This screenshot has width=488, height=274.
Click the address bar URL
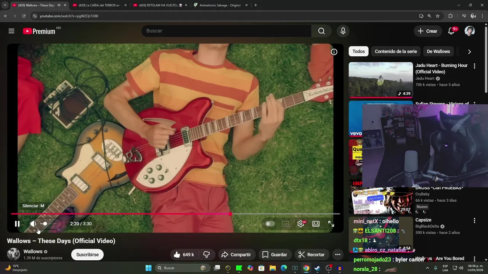[69, 16]
